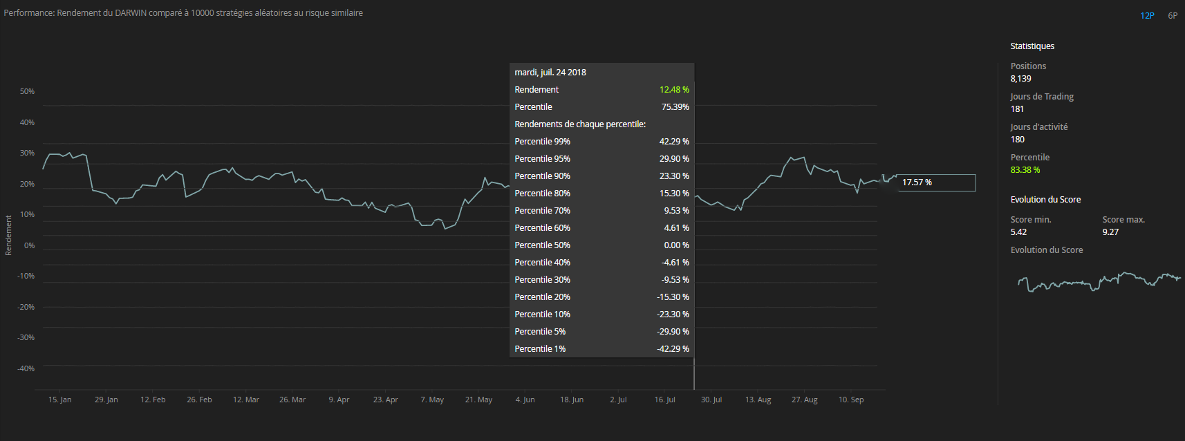The height and width of the screenshot is (441, 1185).
Task: Switch to the 12P period tab
Action: 1147,15
